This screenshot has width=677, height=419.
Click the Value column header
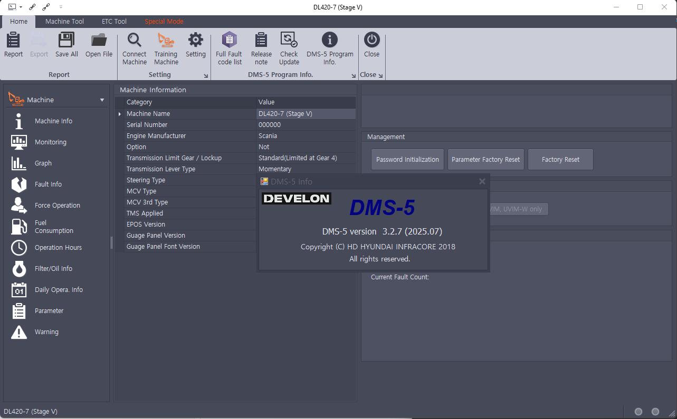click(306, 102)
